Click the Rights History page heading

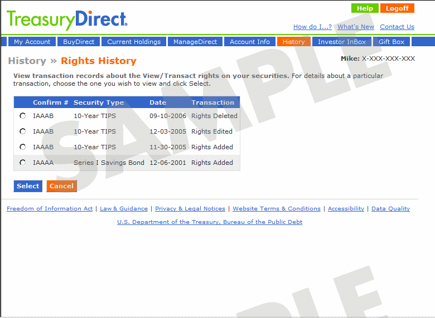[x=99, y=61]
